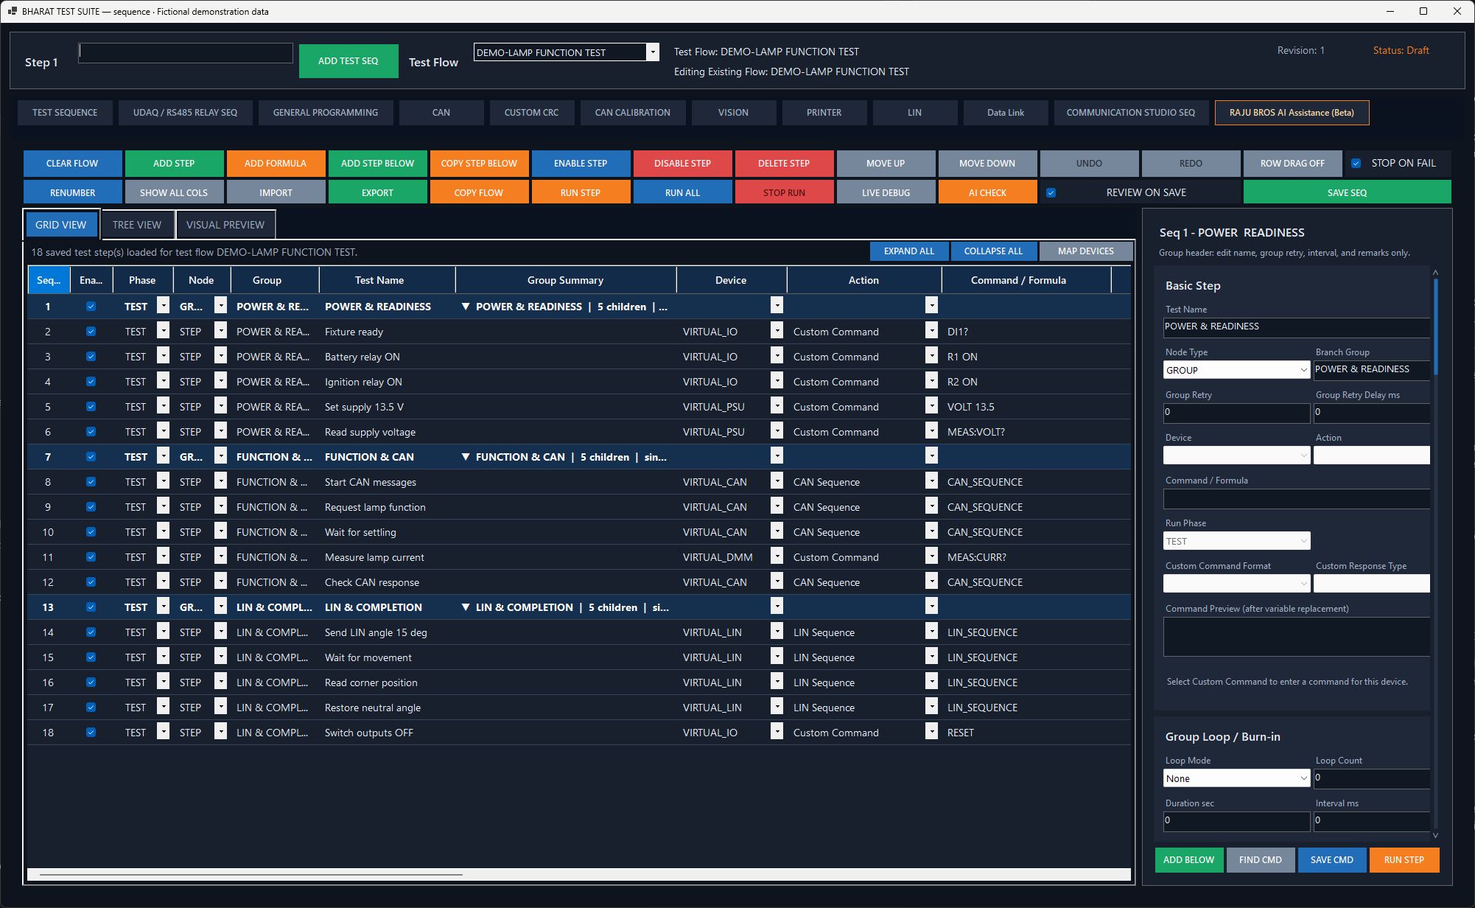Switch to VISUAL PREVIEW tab
Screen dimensions: 1475x908
point(225,225)
